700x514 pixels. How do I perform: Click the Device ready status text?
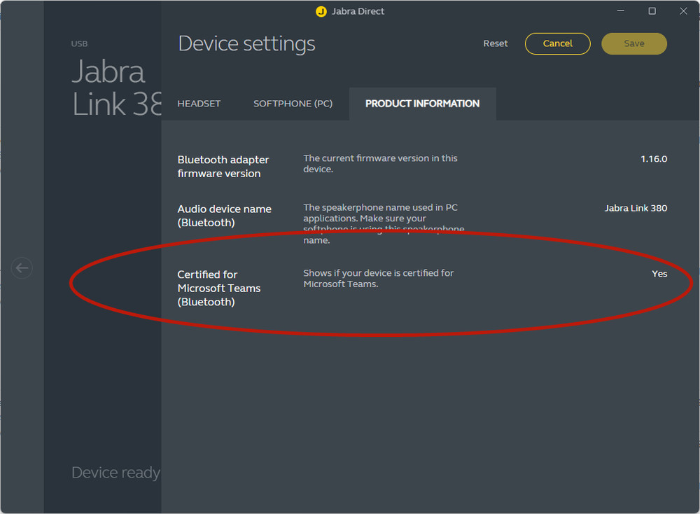click(115, 472)
